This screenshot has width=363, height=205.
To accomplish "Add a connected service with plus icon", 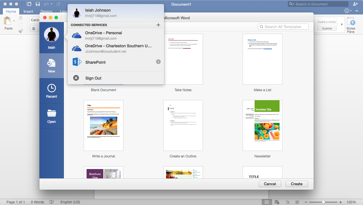I will [158, 25].
